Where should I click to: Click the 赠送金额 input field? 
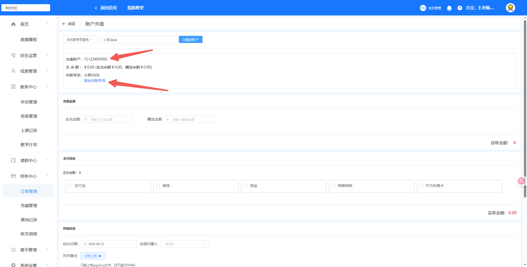coord(189,119)
